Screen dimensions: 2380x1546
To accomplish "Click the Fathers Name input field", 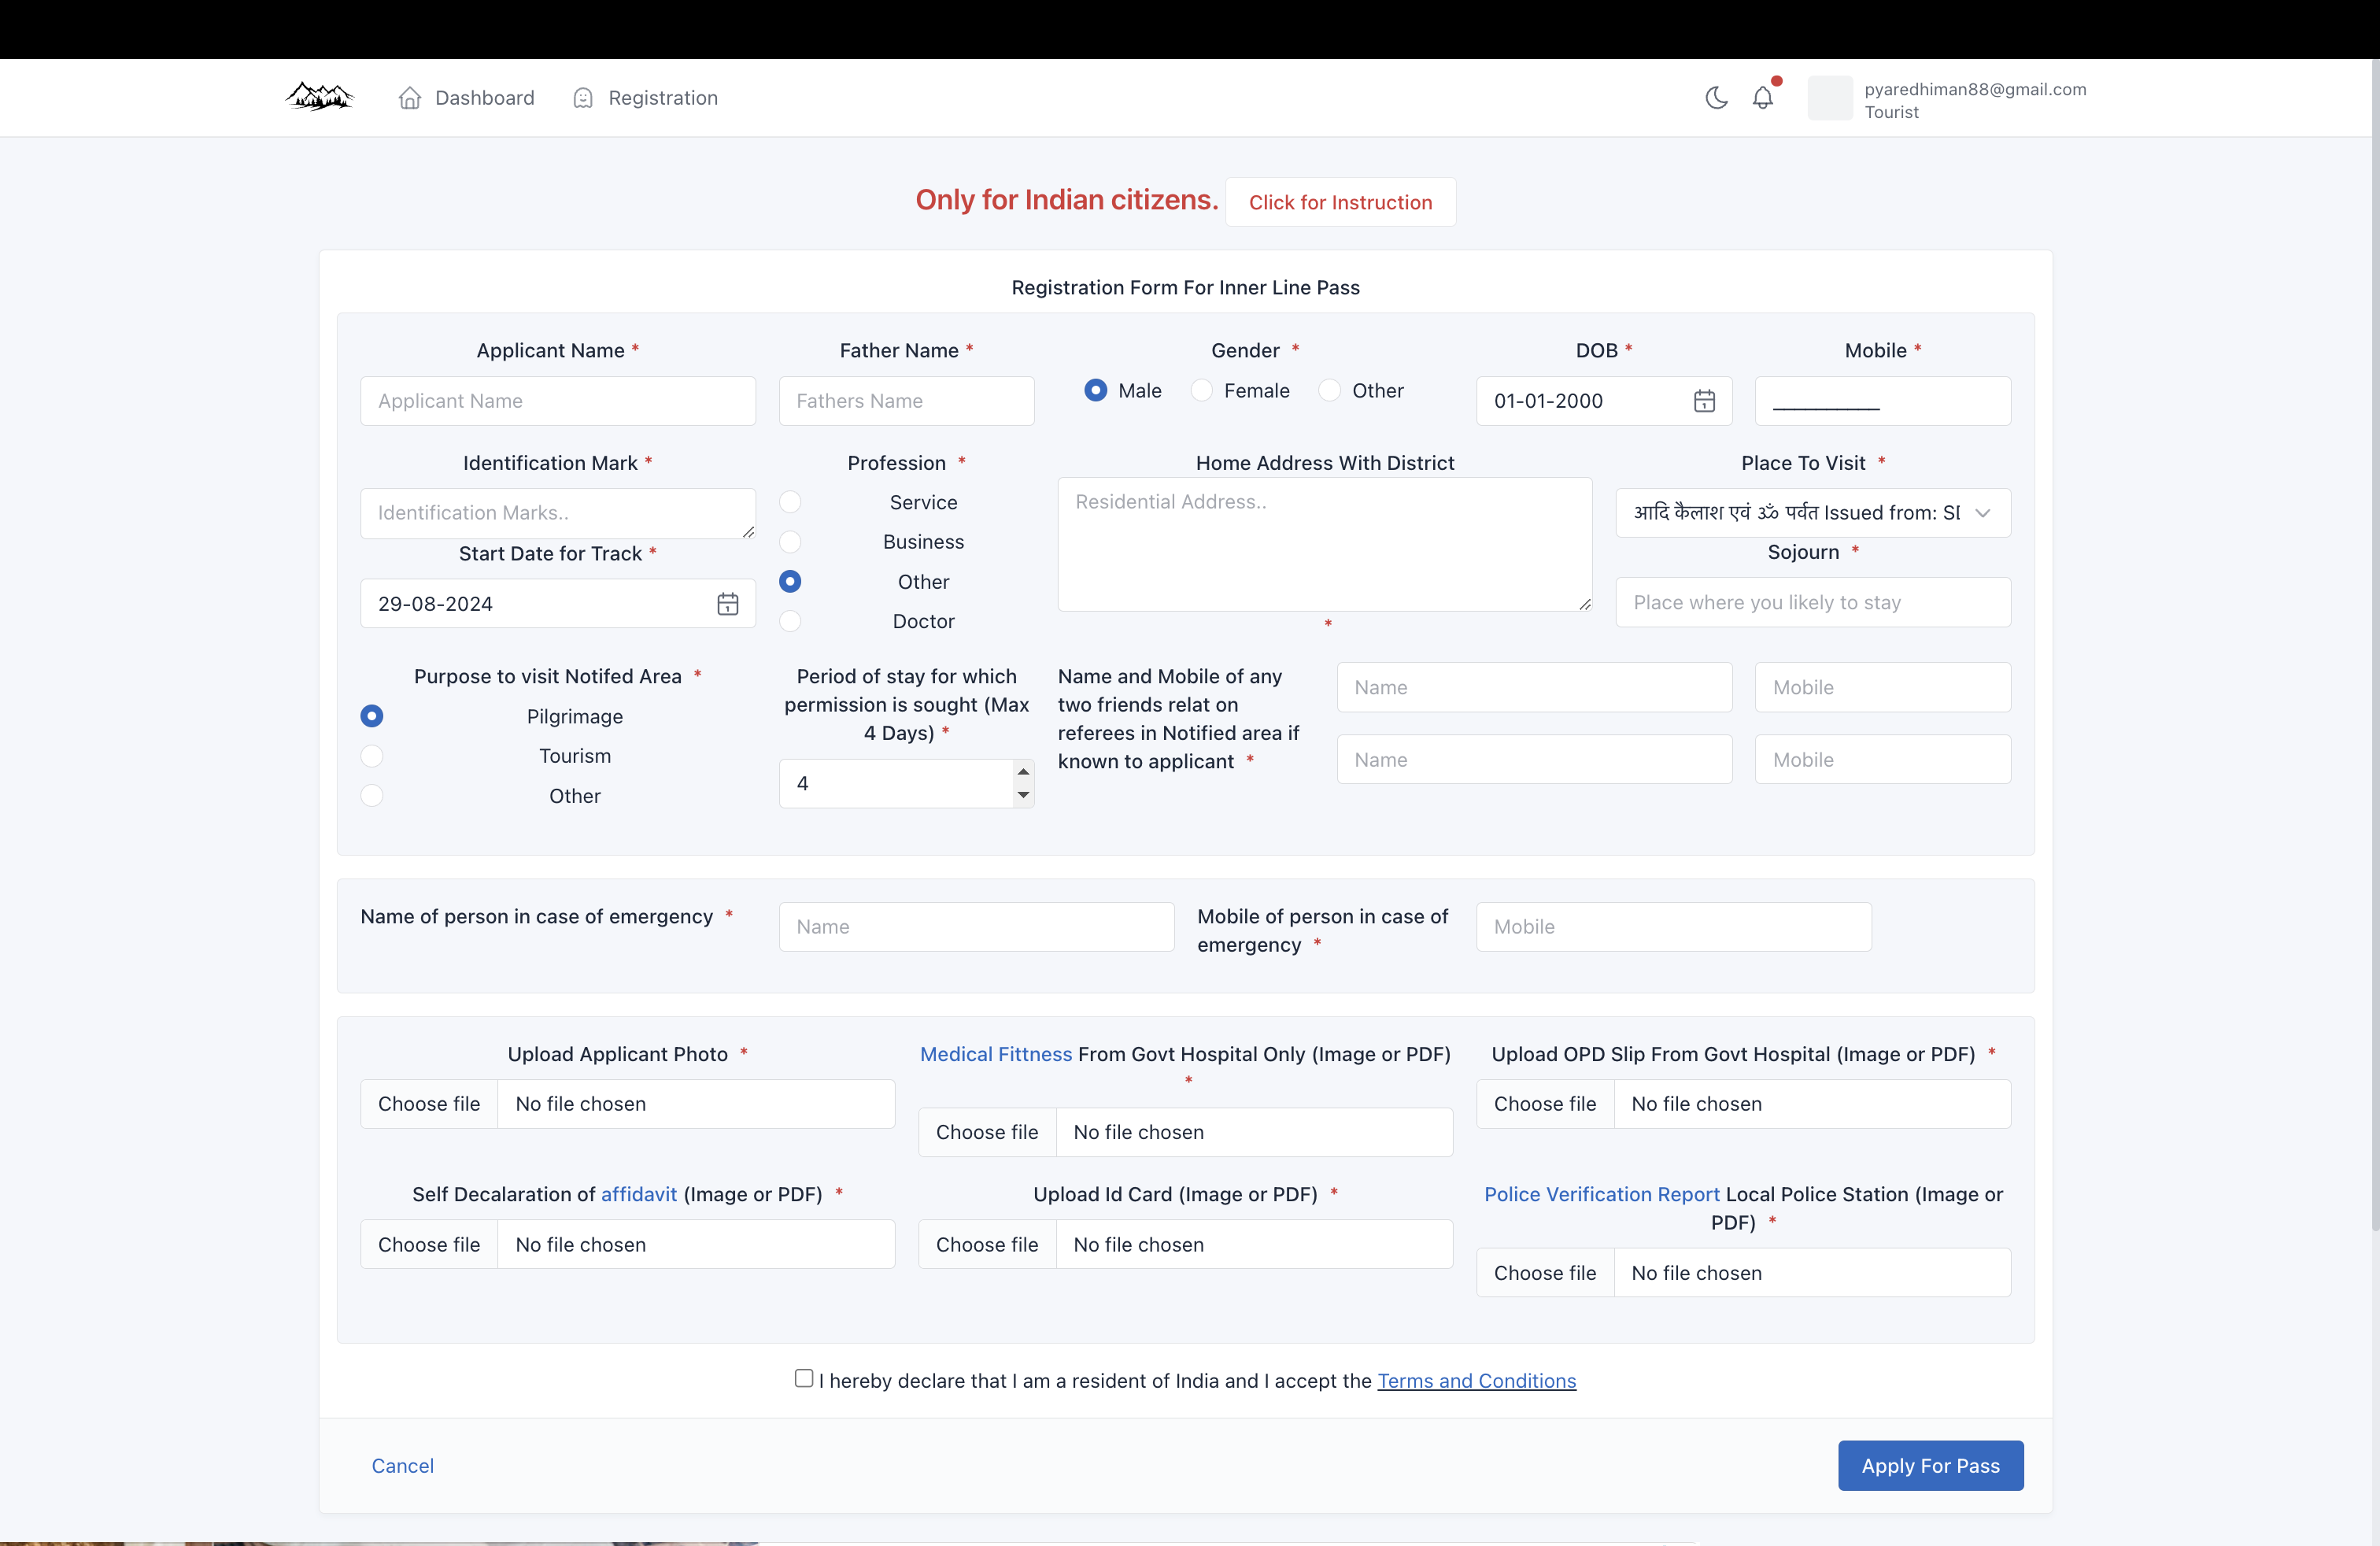I will (907, 401).
